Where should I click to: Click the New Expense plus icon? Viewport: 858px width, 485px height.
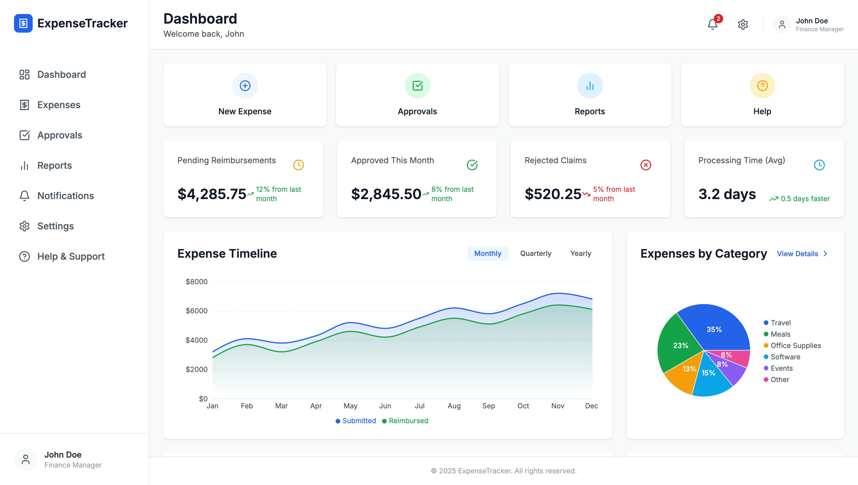click(x=245, y=85)
